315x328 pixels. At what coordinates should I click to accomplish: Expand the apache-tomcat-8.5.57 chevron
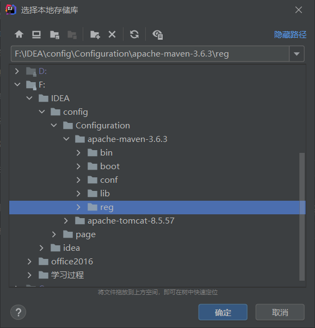66,221
